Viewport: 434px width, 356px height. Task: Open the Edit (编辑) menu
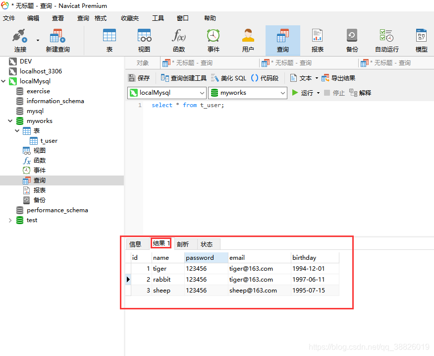(x=33, y=18)
